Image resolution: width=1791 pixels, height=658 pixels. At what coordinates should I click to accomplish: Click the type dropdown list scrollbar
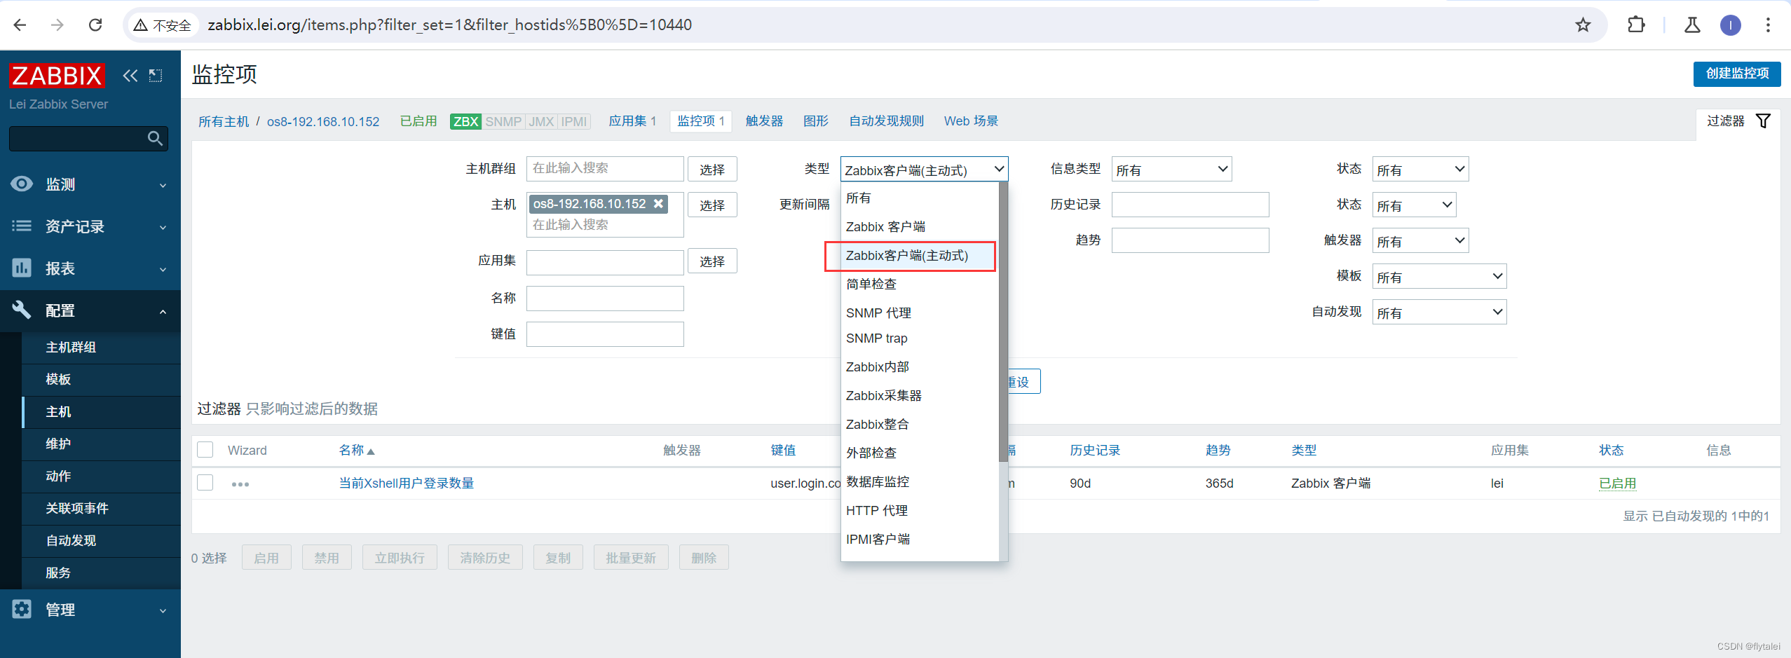tap(1003, 322)
